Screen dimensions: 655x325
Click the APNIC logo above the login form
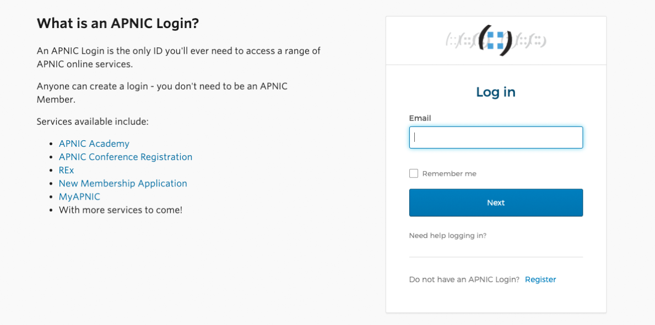click(495, 40)
